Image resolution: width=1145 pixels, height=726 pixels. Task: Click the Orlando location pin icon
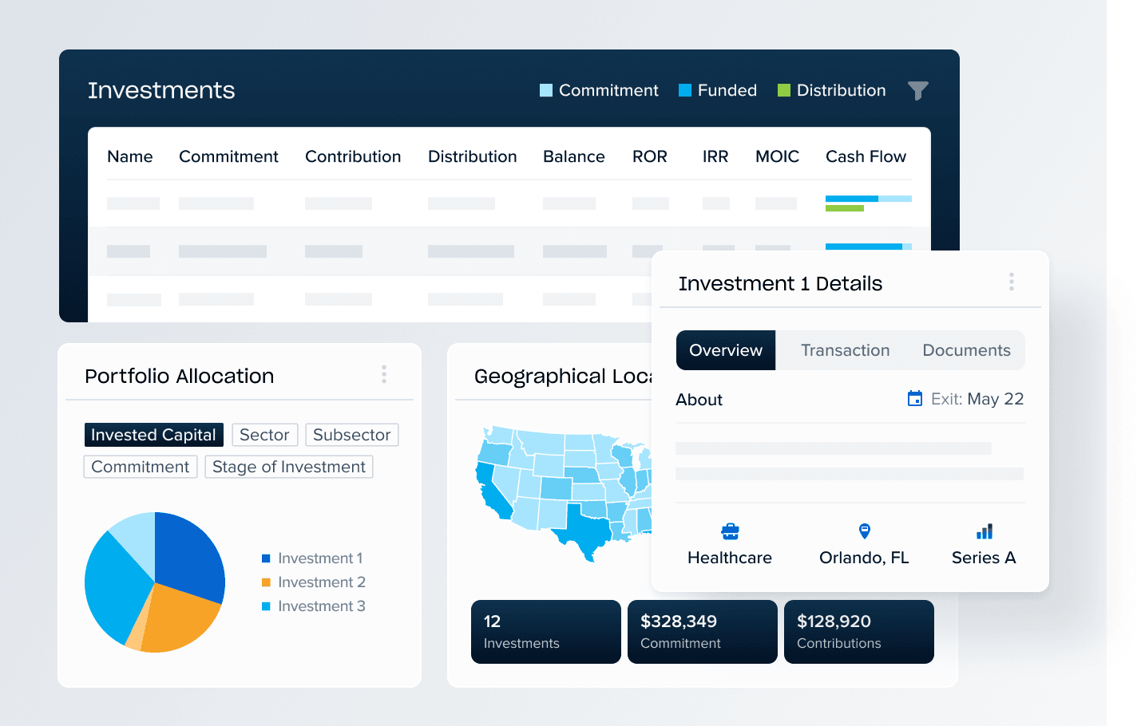pos(864,531)
